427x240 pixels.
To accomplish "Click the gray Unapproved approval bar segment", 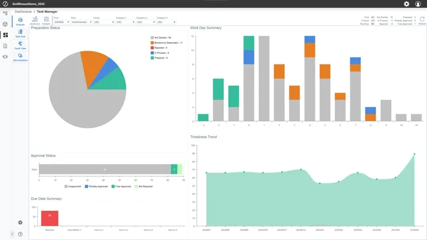I will (x=105, y=169).
